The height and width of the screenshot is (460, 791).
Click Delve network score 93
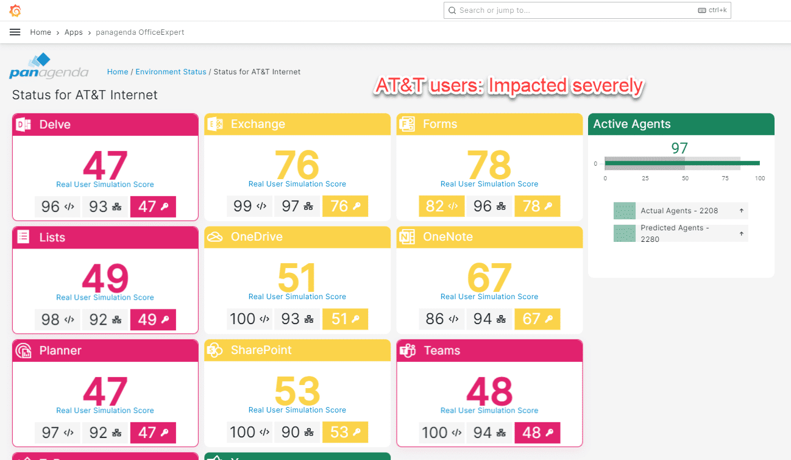105,207
